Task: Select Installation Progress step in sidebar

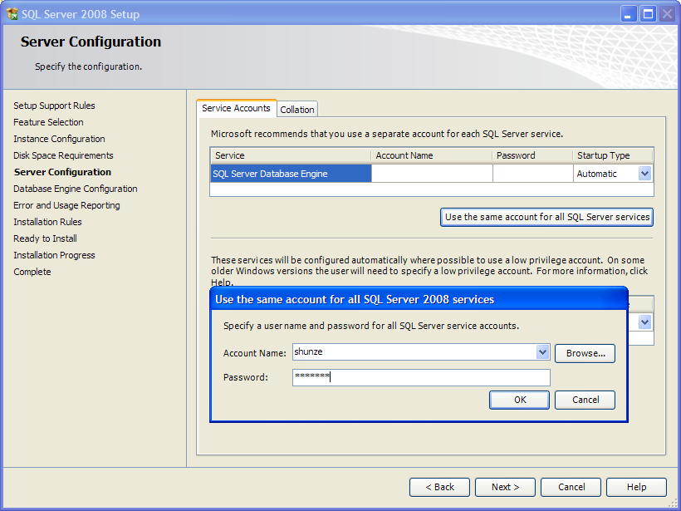Action: pos(54,255)
